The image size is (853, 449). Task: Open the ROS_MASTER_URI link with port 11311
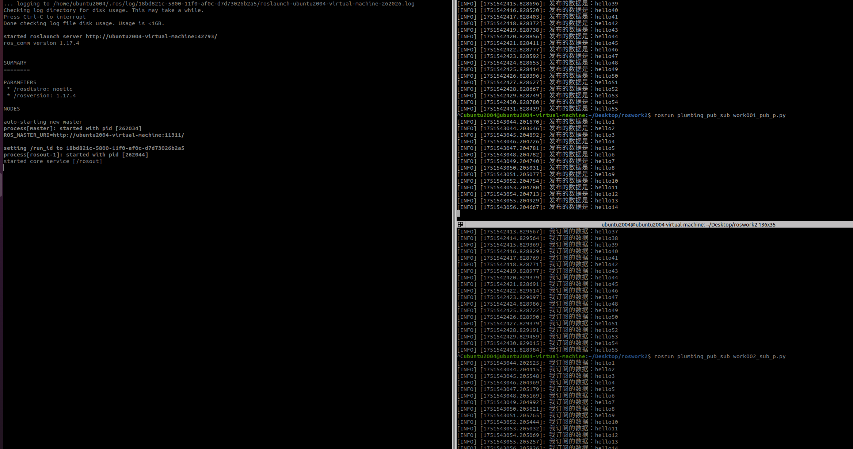tap(118, 135)
